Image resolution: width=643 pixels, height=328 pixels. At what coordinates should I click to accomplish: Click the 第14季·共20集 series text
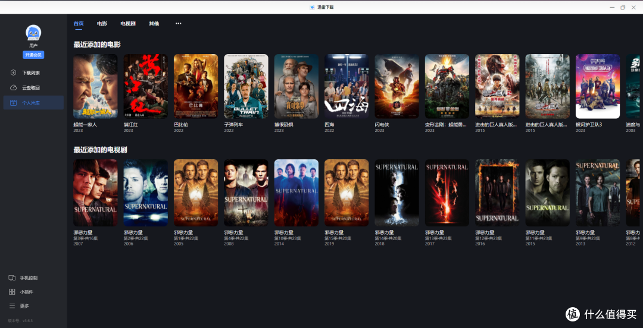(388, 238)
